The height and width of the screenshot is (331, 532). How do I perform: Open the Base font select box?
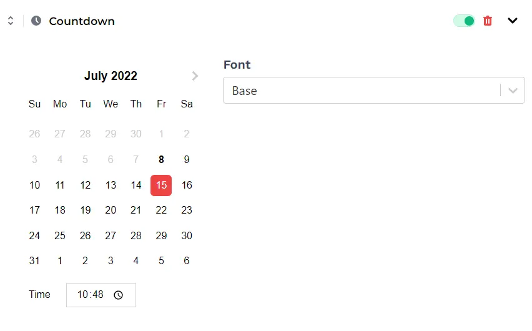[362, 91]
